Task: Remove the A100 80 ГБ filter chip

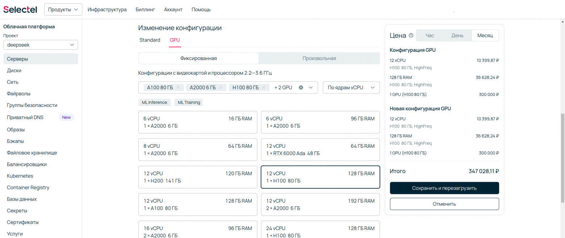Action: point(178,87)
